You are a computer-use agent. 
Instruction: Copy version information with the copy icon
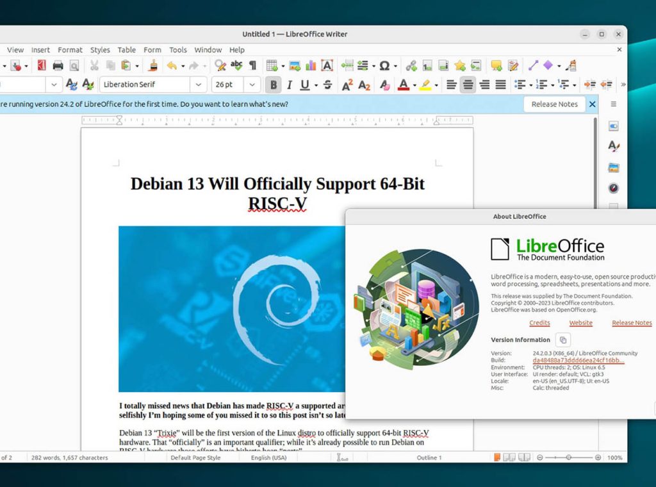pyautogui.click(x=562, y=340)
